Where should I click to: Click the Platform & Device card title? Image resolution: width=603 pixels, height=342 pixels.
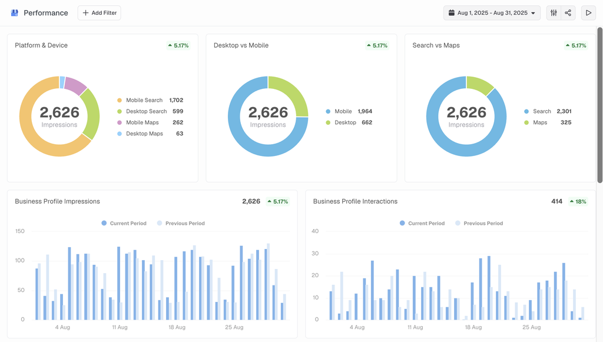41,45
